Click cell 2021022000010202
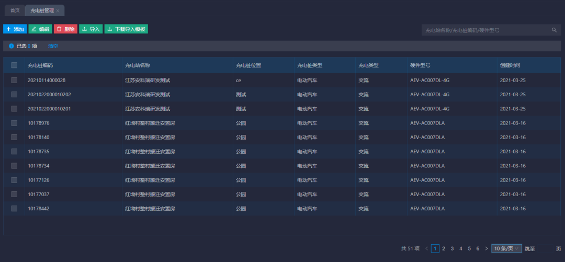Screen dimensions: 565x262 coord(49,95)
